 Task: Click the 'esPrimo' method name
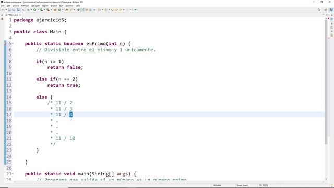click(x=96, y=44)
